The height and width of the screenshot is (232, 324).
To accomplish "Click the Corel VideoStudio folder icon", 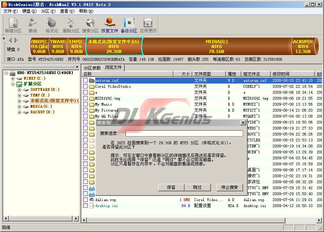I will pyautogui.click(x=92, y=86).
